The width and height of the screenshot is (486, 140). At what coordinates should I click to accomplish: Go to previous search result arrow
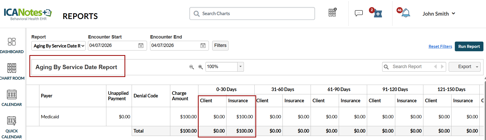(435, 67)
